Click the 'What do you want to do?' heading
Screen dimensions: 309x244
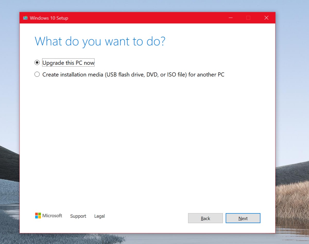click(100, 41)
